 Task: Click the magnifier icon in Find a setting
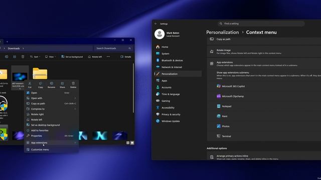pyautogui.click(x=221, y=23)
